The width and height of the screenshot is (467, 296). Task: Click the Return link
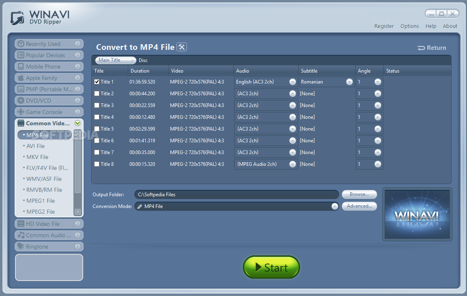click(432, 48)
